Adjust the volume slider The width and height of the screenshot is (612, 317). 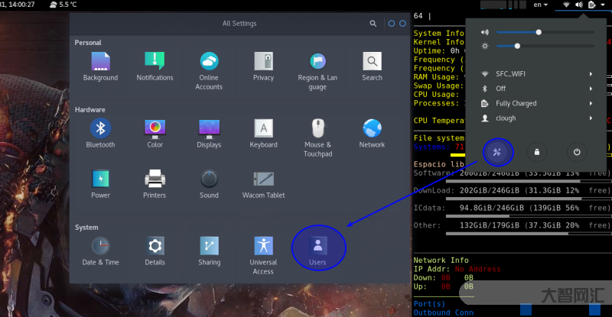click(x=539, y=32)
